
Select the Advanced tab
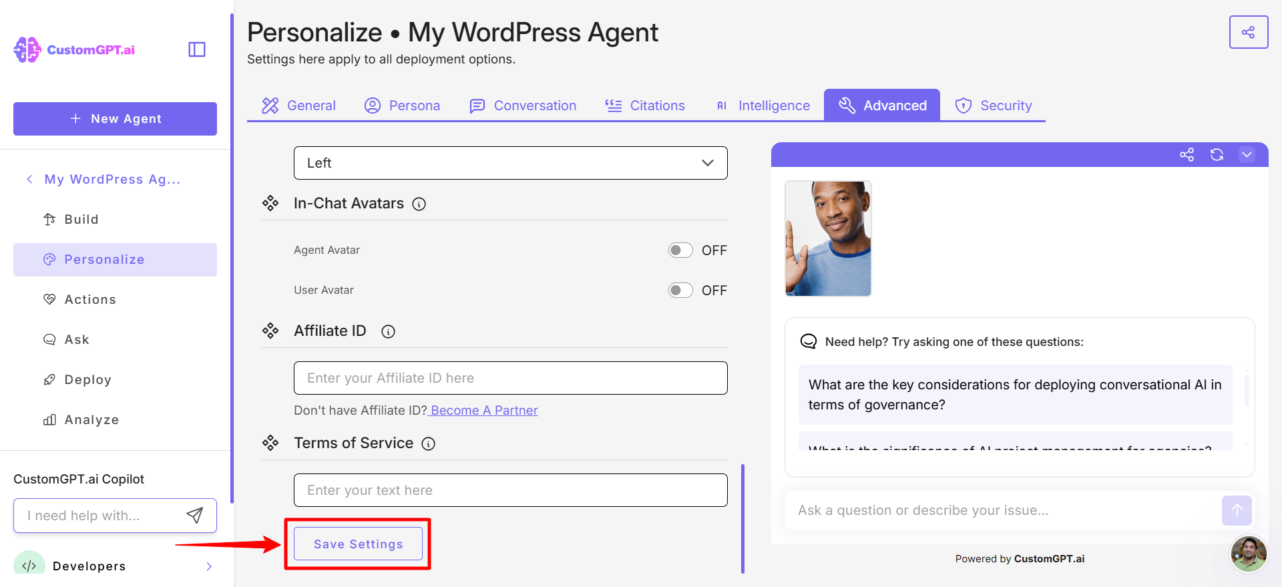(882, 105)
